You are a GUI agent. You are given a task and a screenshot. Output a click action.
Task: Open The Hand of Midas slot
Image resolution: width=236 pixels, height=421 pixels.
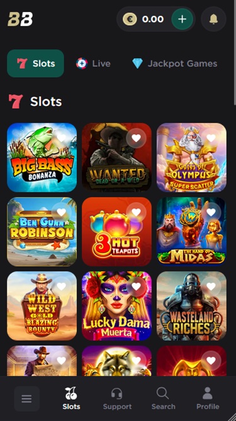point(191,232)
